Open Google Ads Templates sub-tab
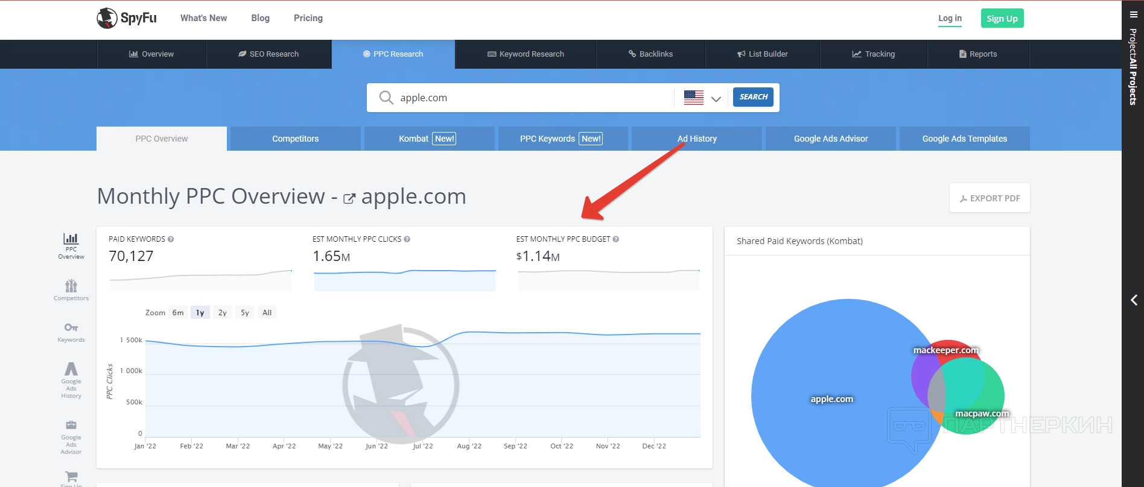 (x=965, y=139)
